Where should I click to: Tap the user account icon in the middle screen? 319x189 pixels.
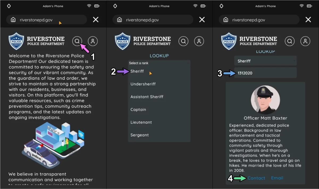pyautogui.click(x=199, y=41)
